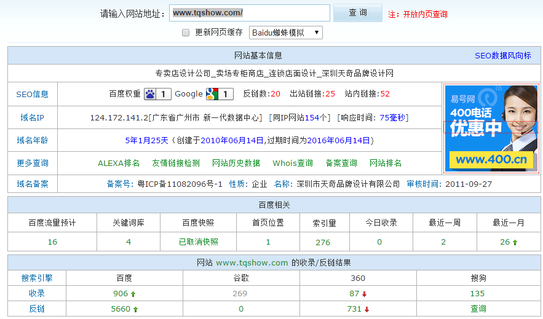Click the Google weight badge icon
543x319 pixels.
pos(213,94)
